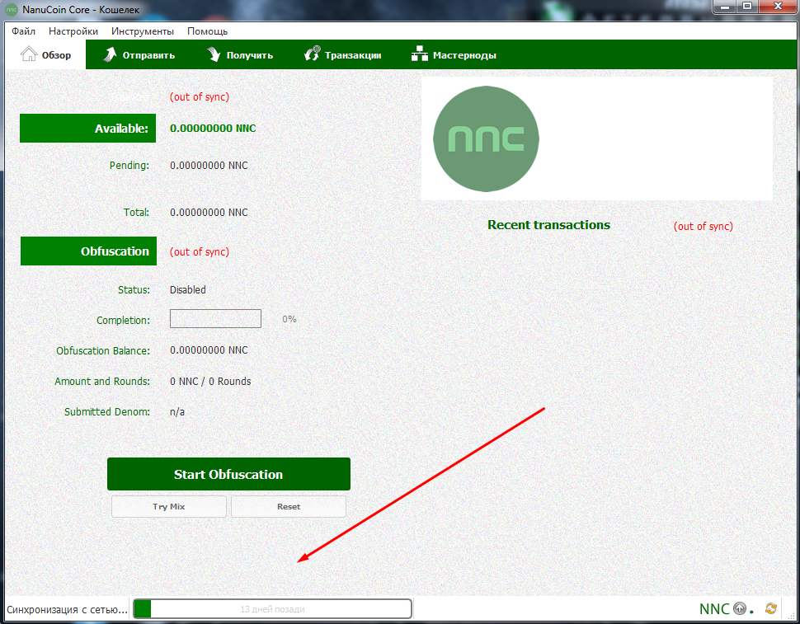
Task: Open the Помощь menu
Action: click(x=208, y=31)
